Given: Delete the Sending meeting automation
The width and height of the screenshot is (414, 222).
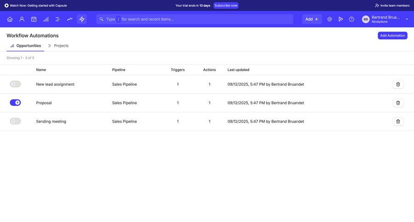Looking at the screenshot, I should pyautogui.click(x=398, y=122).
